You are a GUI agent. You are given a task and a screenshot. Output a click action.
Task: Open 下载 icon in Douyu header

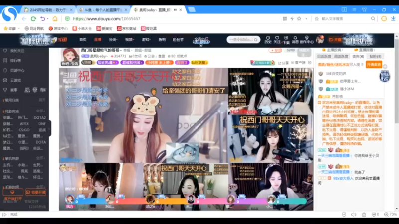[286, 40]
